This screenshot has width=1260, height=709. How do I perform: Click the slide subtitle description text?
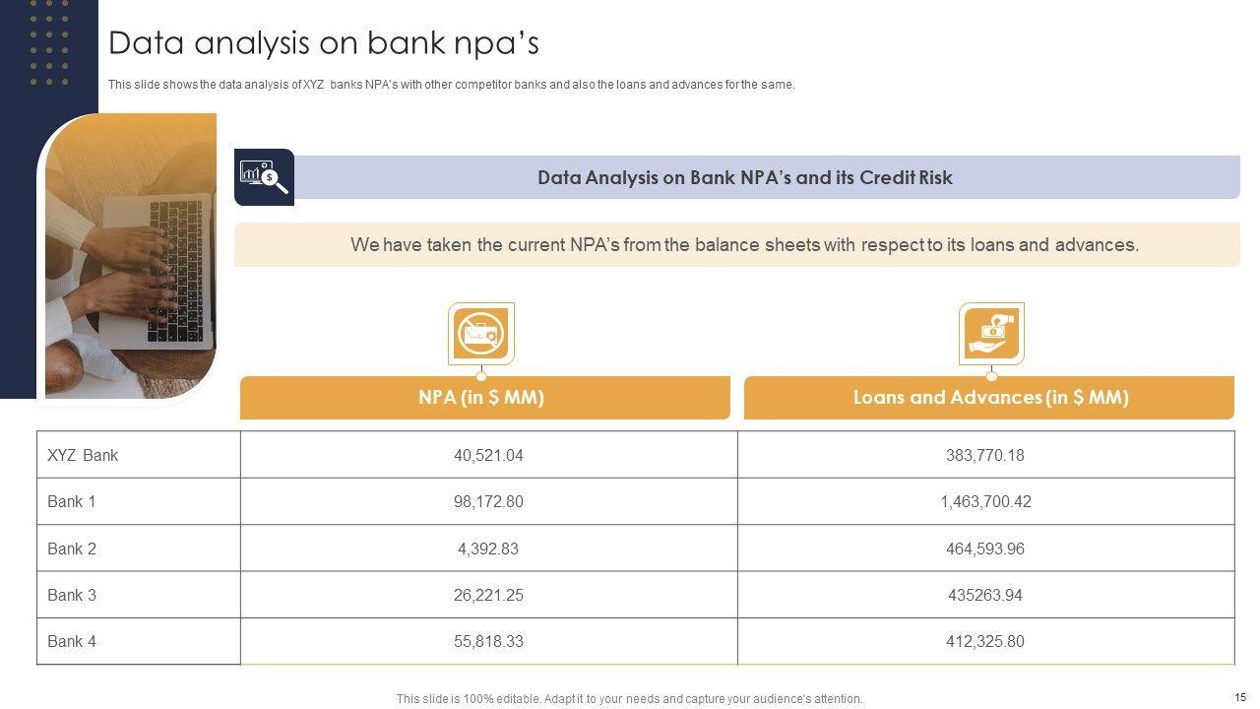click(x=451, y=85)
